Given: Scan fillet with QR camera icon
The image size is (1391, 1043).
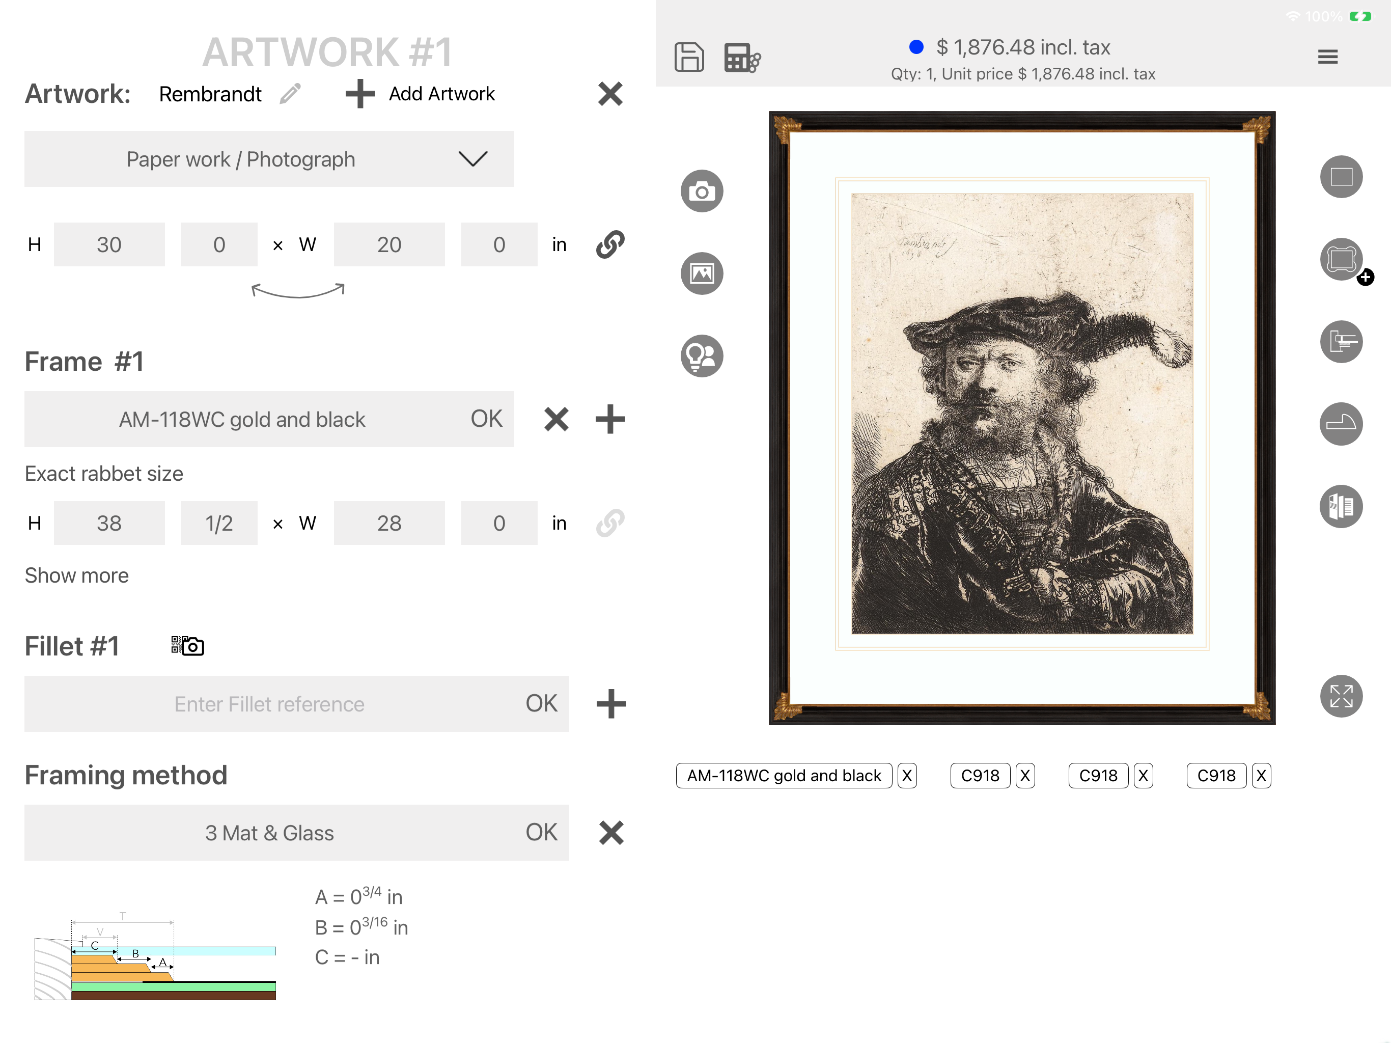Looking at the screenshot, I should click(187, 645).
